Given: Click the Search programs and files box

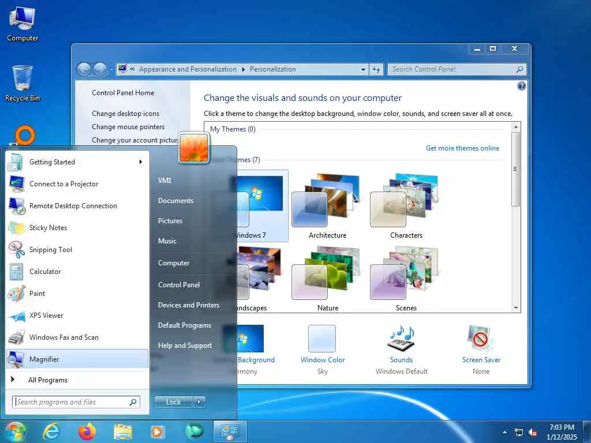Looking at the screenshot, I should click(x=76, y=402).
